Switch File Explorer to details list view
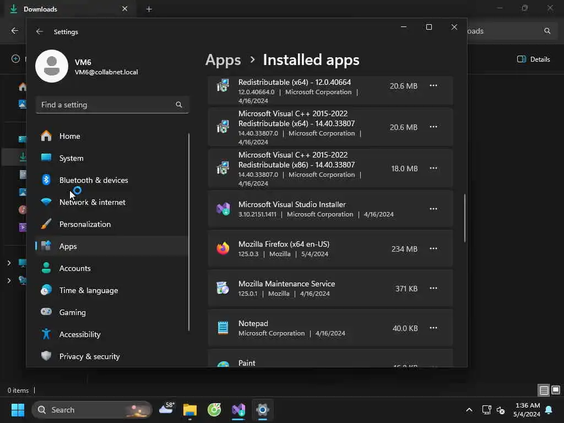This screenshot has width=564, height=423. 544,390
